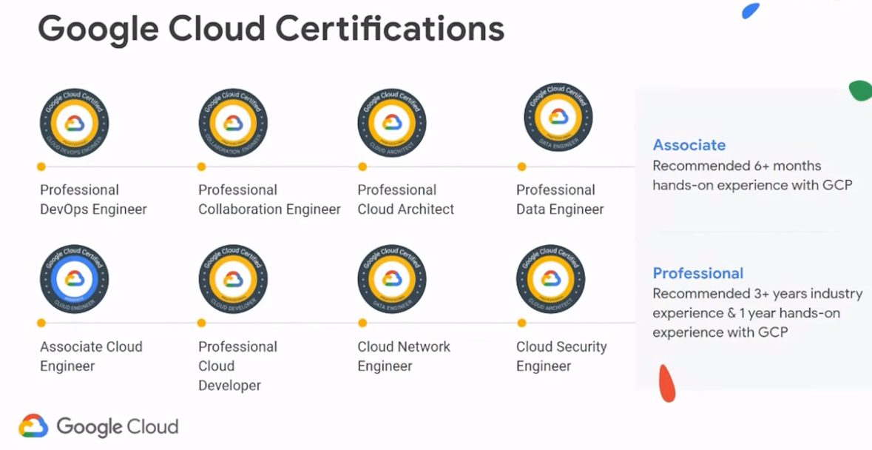Click the 'Associate Cloud Engineer' label
The width and height of the screenshot is (872, 450).
91,356
